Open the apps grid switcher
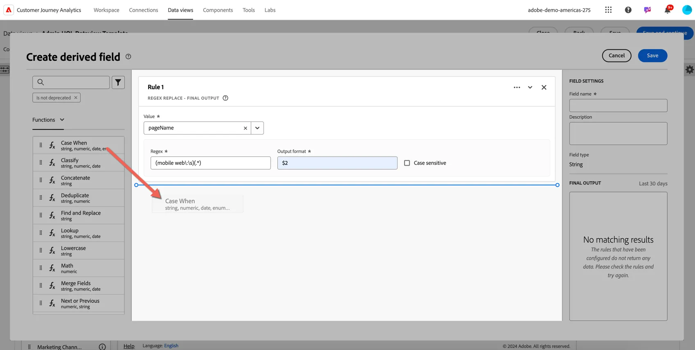 tap(608, 10)
